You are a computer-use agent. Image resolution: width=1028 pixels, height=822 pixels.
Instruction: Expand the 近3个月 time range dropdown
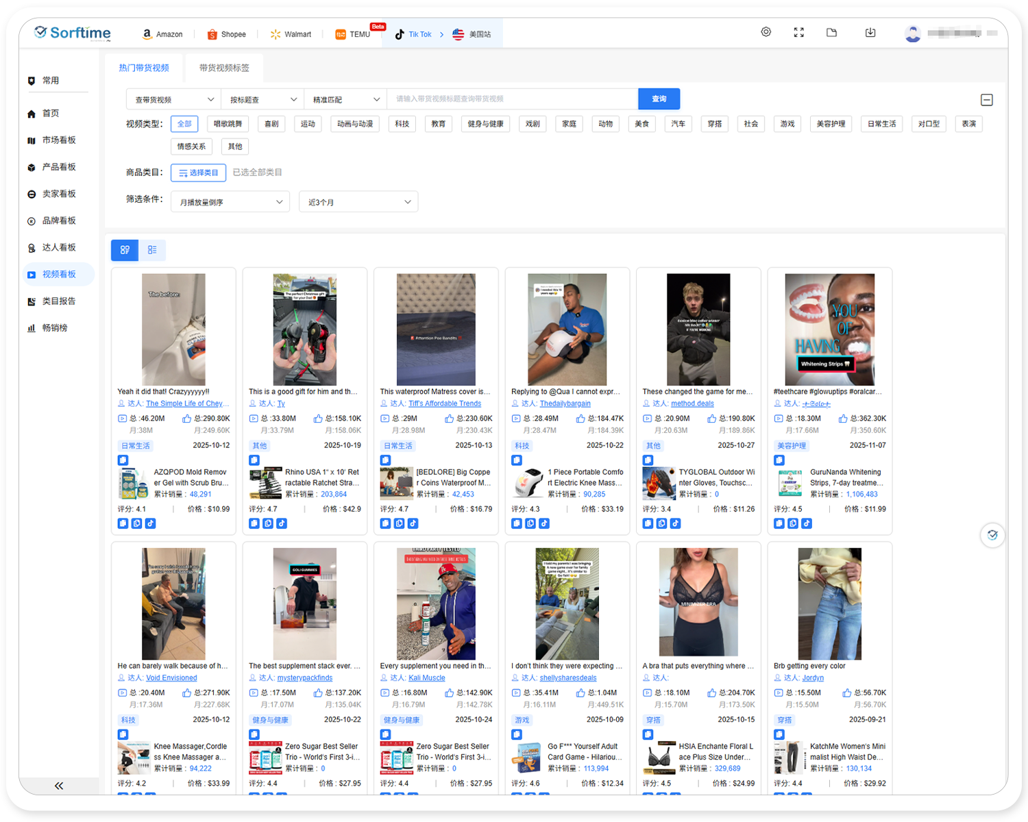coord(358,201)
